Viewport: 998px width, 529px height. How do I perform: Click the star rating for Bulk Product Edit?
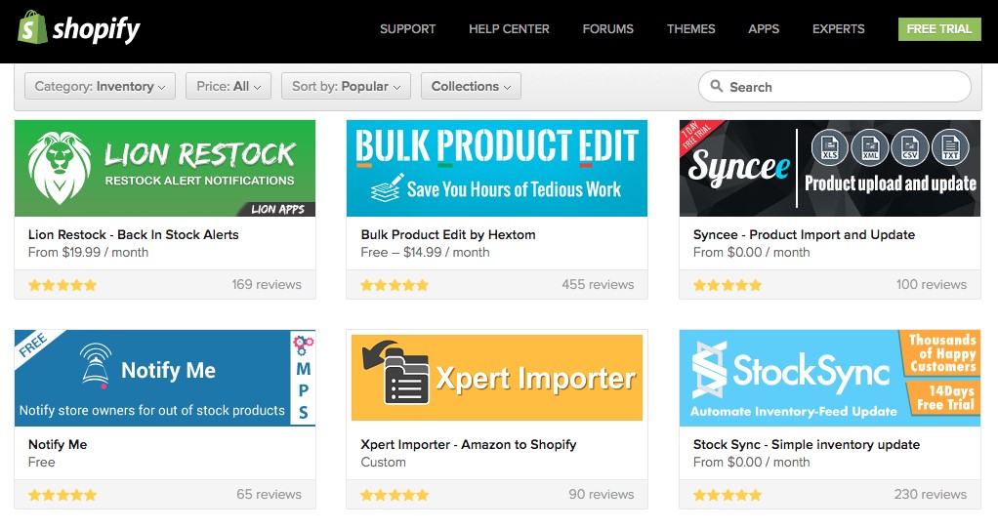tap(395, 285)
